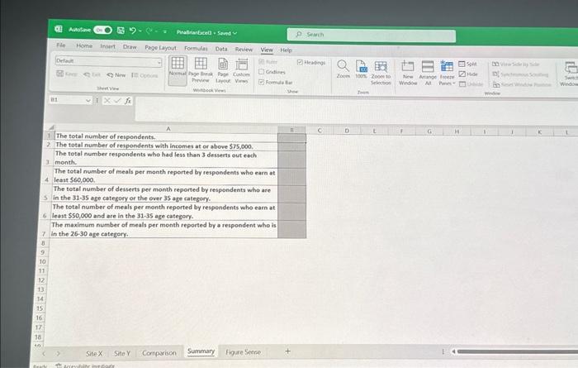Click View Side by Side
The width and height of the screenshot is (578, 368).
click(516, 65)
